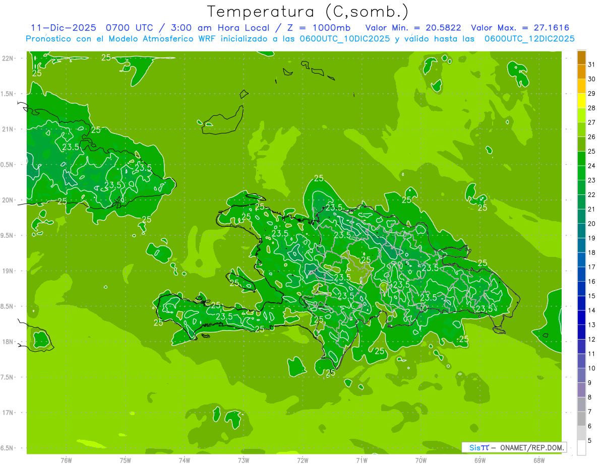
Task: Click the colorbar segment between 19 and 20
Action: (581, 231)
